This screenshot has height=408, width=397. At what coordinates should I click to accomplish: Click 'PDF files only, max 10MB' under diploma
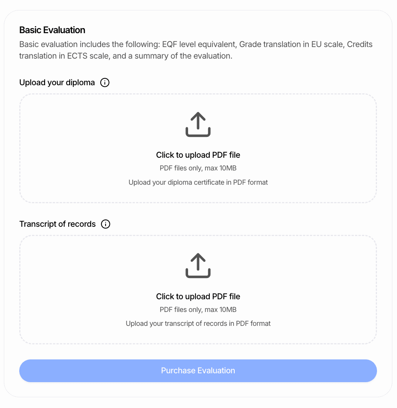coord(198,168)
